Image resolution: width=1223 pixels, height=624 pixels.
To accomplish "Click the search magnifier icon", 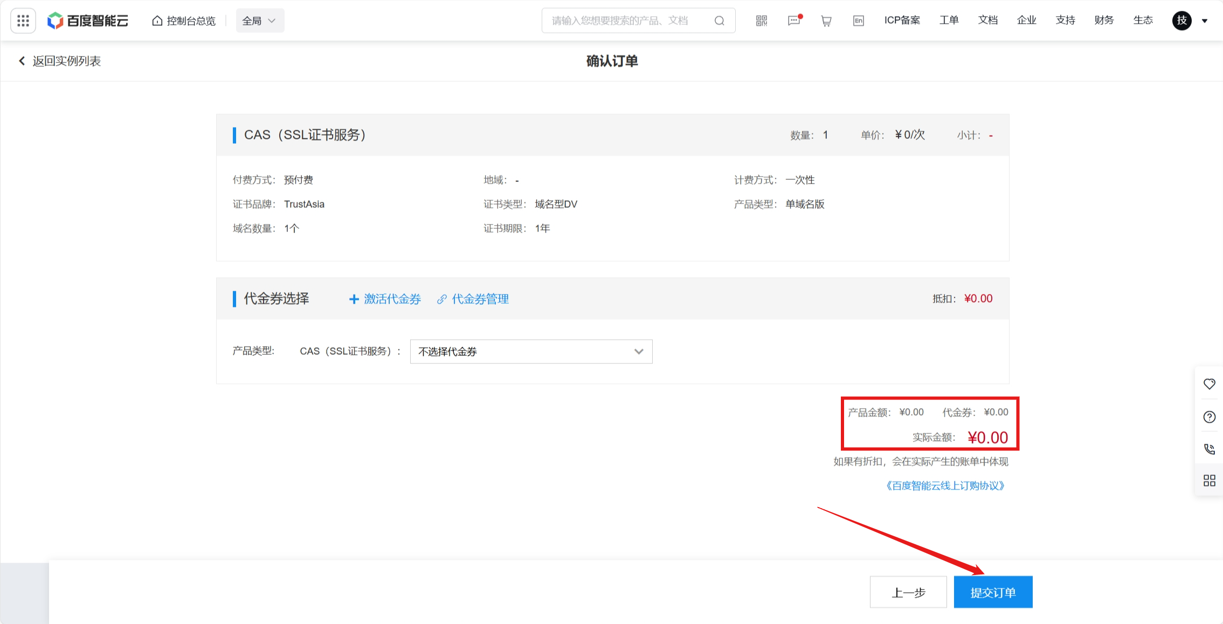I will [719, 20].
